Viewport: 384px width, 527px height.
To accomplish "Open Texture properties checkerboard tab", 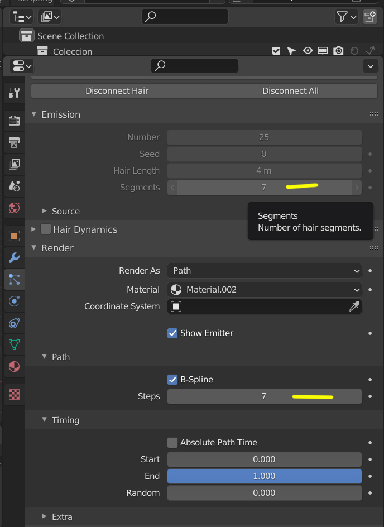I will point(15,394).
